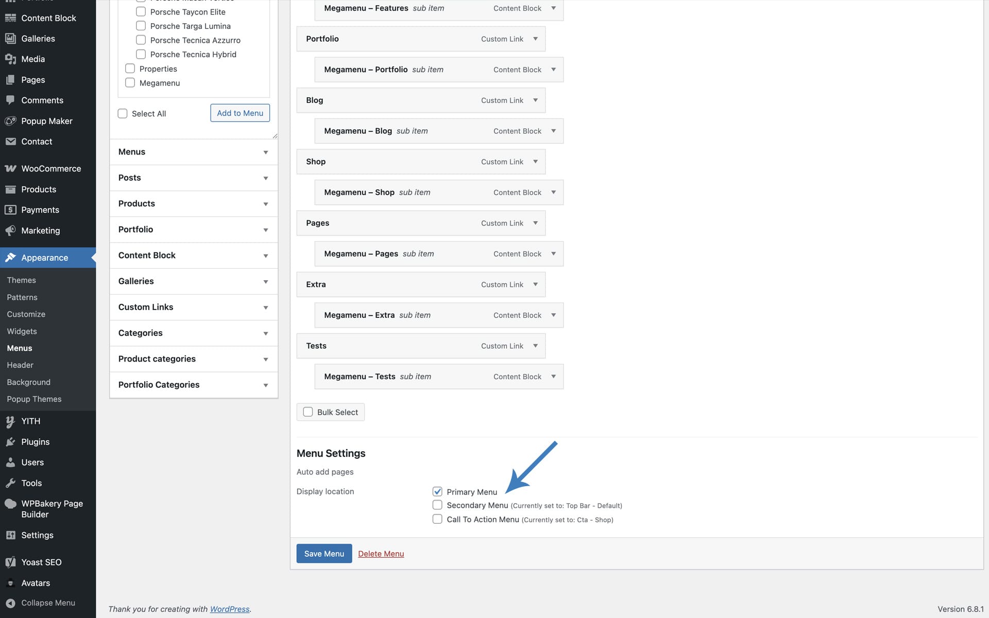Click the Popup Maker icon
The width and height of the screenshot is (989, 618).
tap(10, 121)
